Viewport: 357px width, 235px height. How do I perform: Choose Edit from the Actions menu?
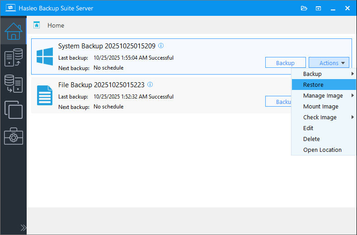pyautogui.click(x=324, y=128)
